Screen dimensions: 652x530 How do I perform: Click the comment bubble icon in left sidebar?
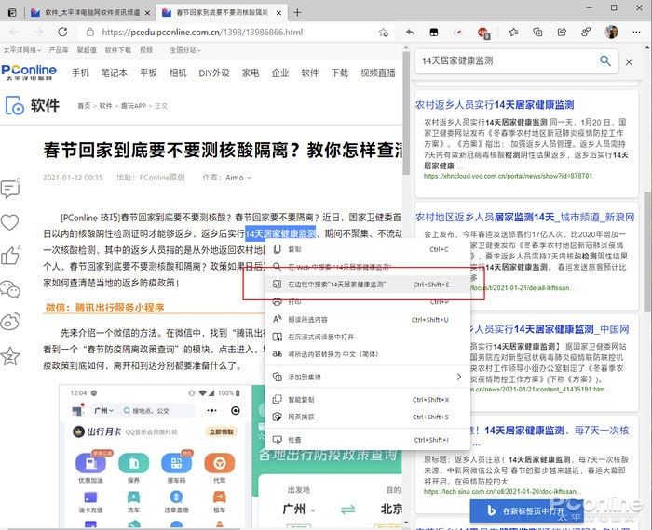(10, 189)
